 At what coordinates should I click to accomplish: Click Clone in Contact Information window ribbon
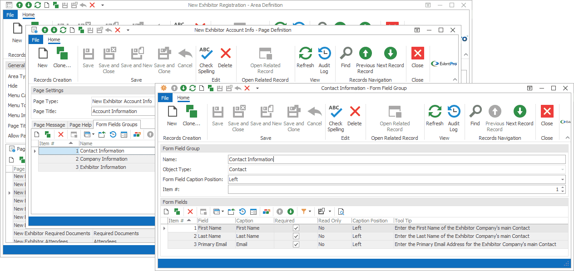click(191, 116)
